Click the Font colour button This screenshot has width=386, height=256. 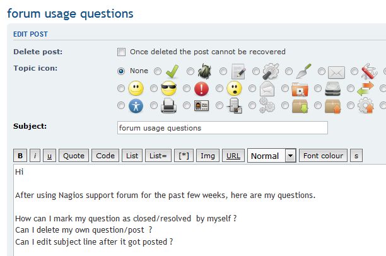point(323,156)
